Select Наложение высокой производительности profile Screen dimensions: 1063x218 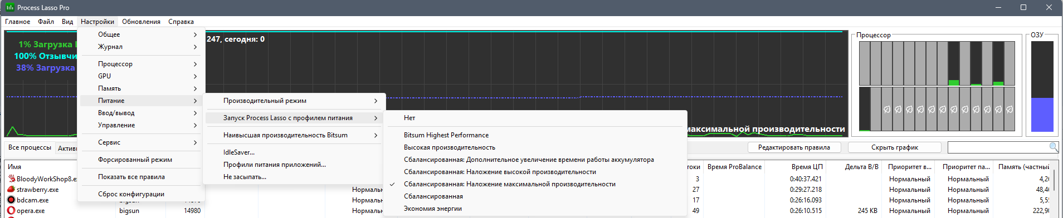click(x=535, y=172)
